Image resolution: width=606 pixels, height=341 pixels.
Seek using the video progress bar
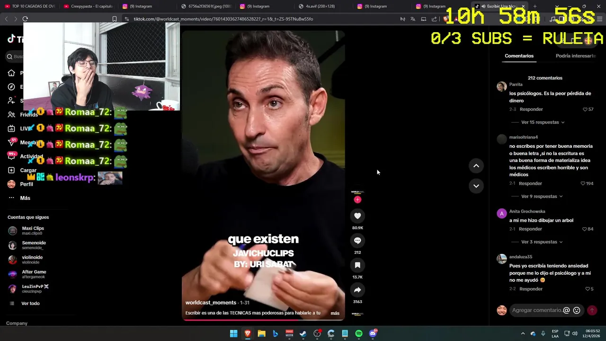pyautogui.click(x=263, y=320)
